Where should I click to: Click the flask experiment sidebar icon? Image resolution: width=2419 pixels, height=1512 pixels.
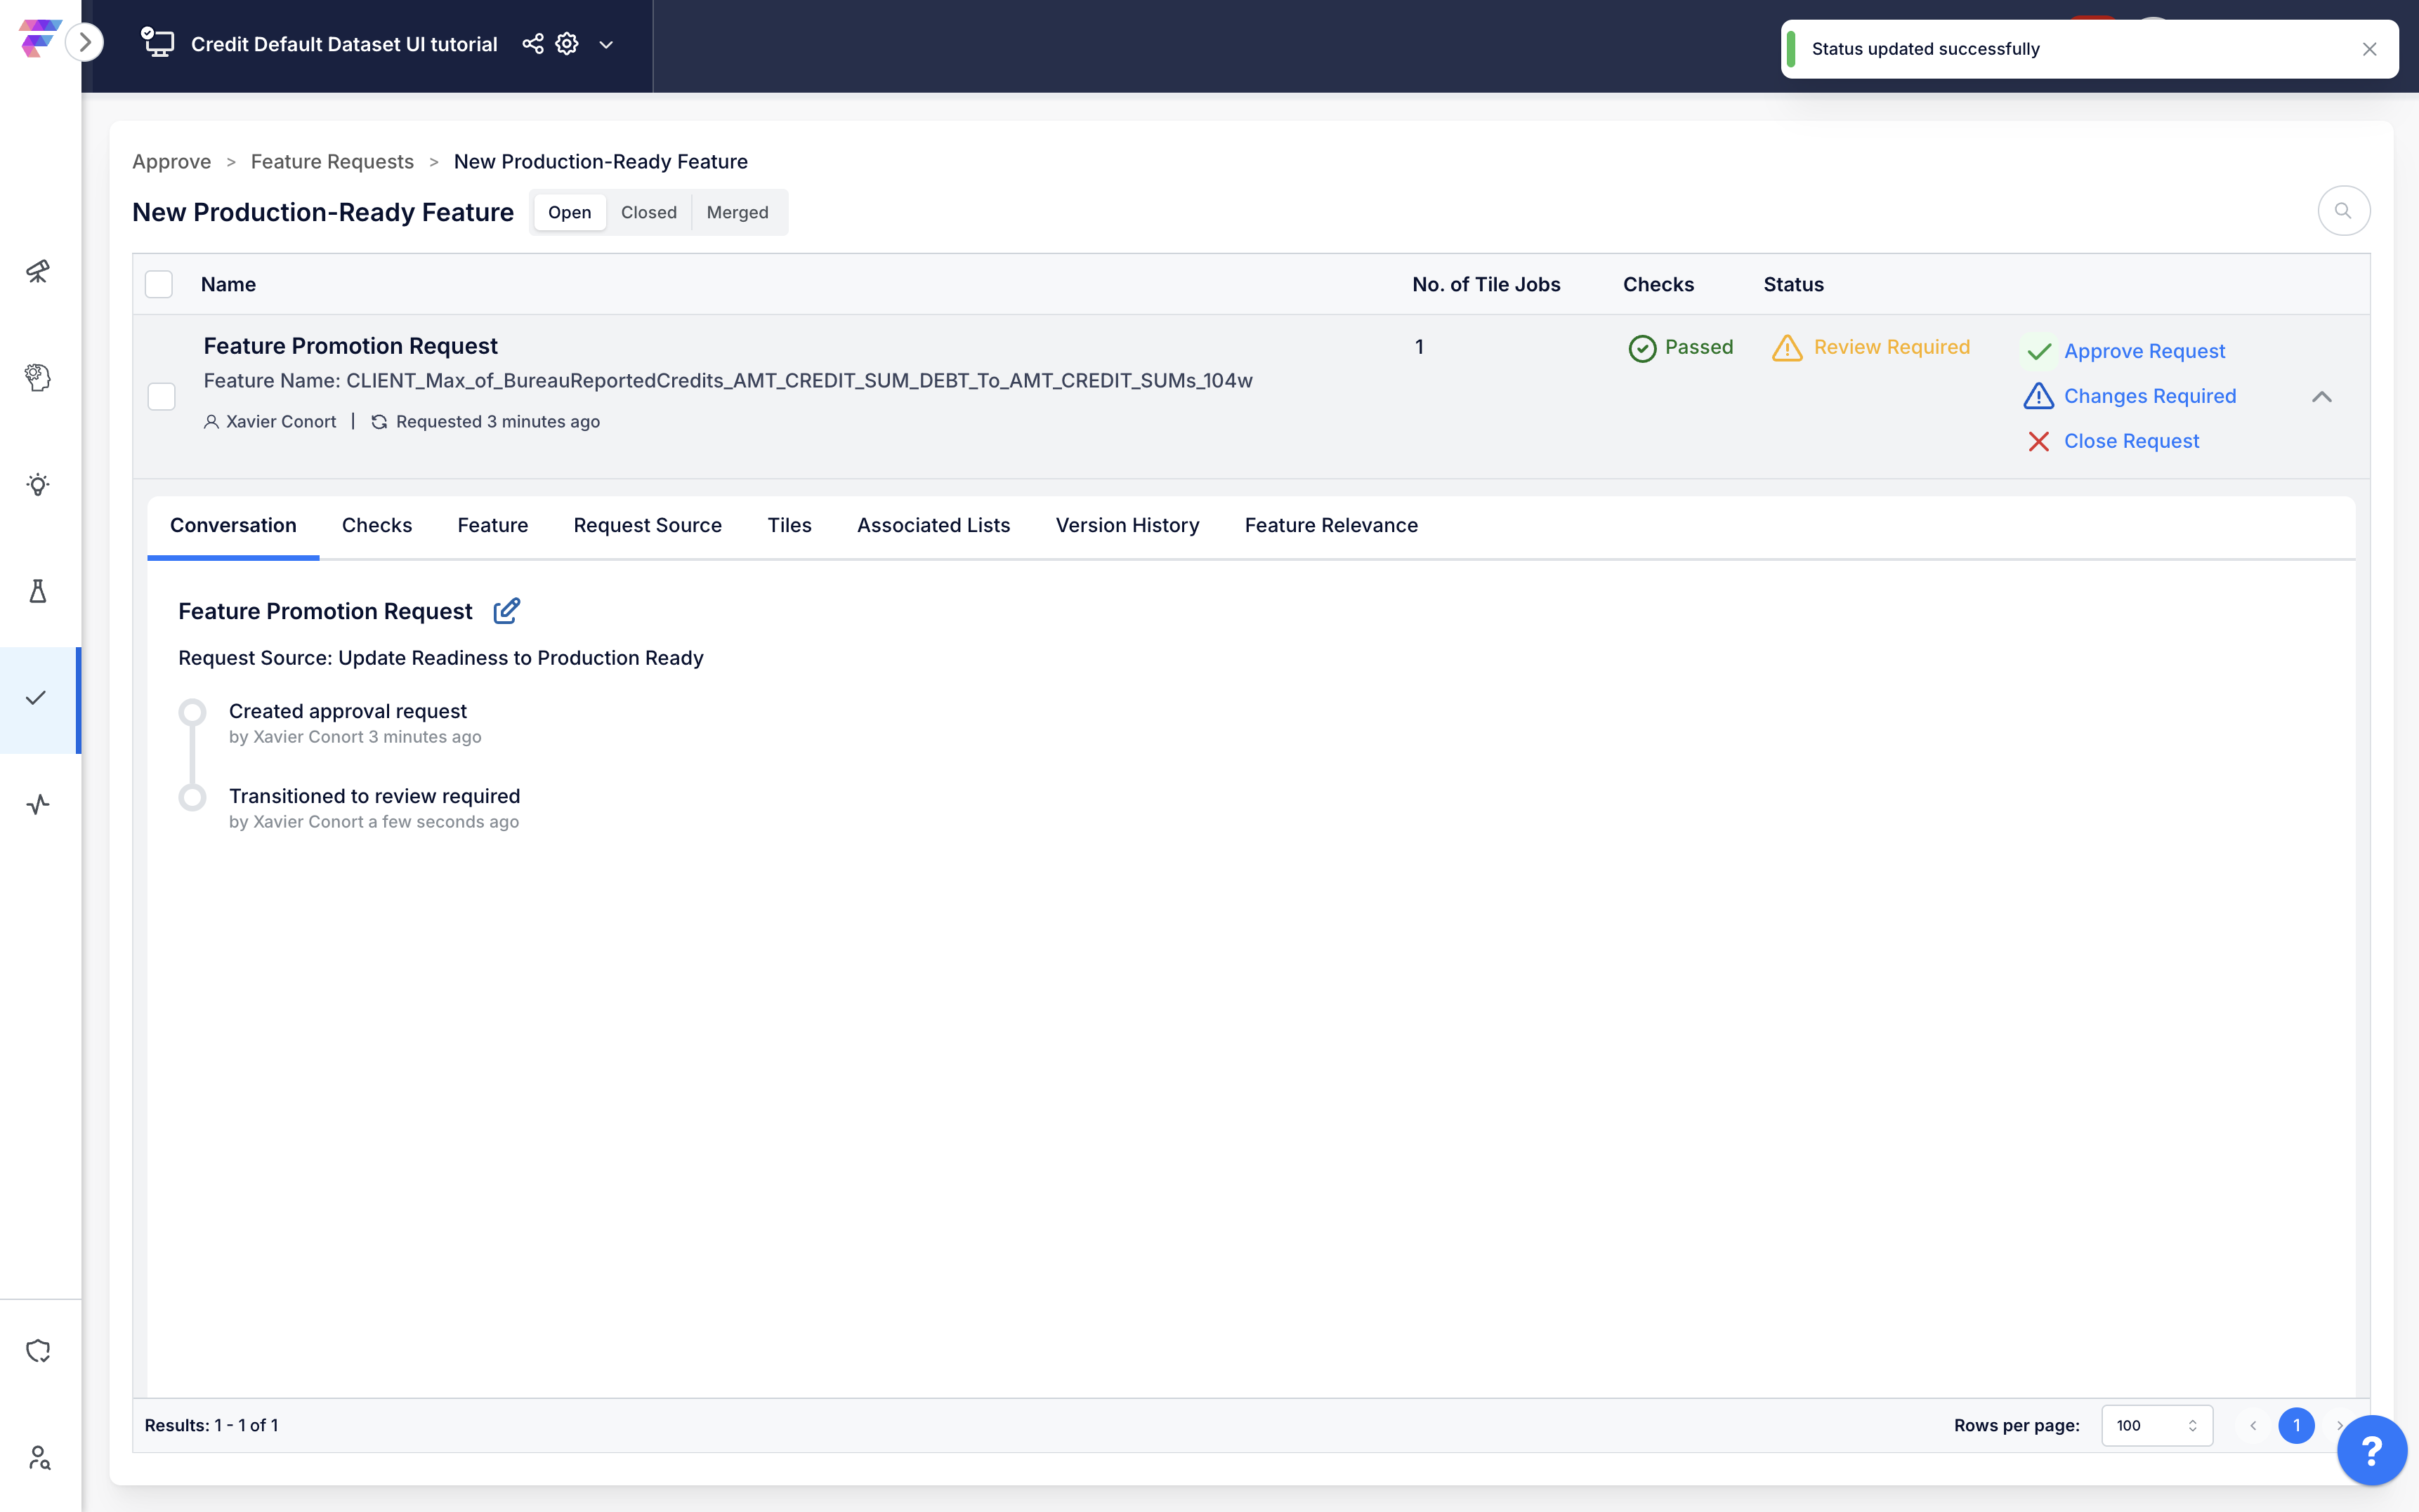click(38, 591)
